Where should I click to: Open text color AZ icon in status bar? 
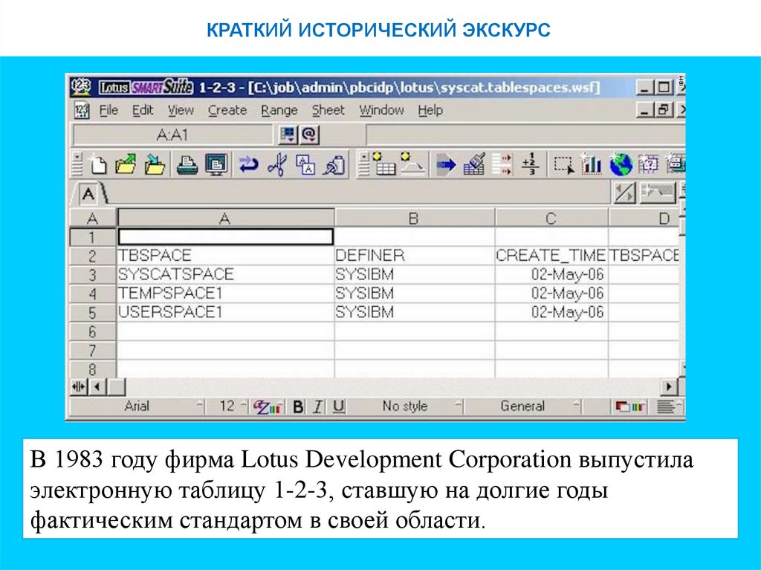coord(268,407)
